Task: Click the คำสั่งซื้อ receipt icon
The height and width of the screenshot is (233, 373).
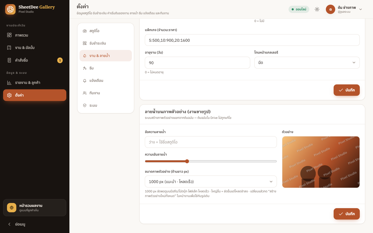Action: pyautogui.click(x=9, y=60)
